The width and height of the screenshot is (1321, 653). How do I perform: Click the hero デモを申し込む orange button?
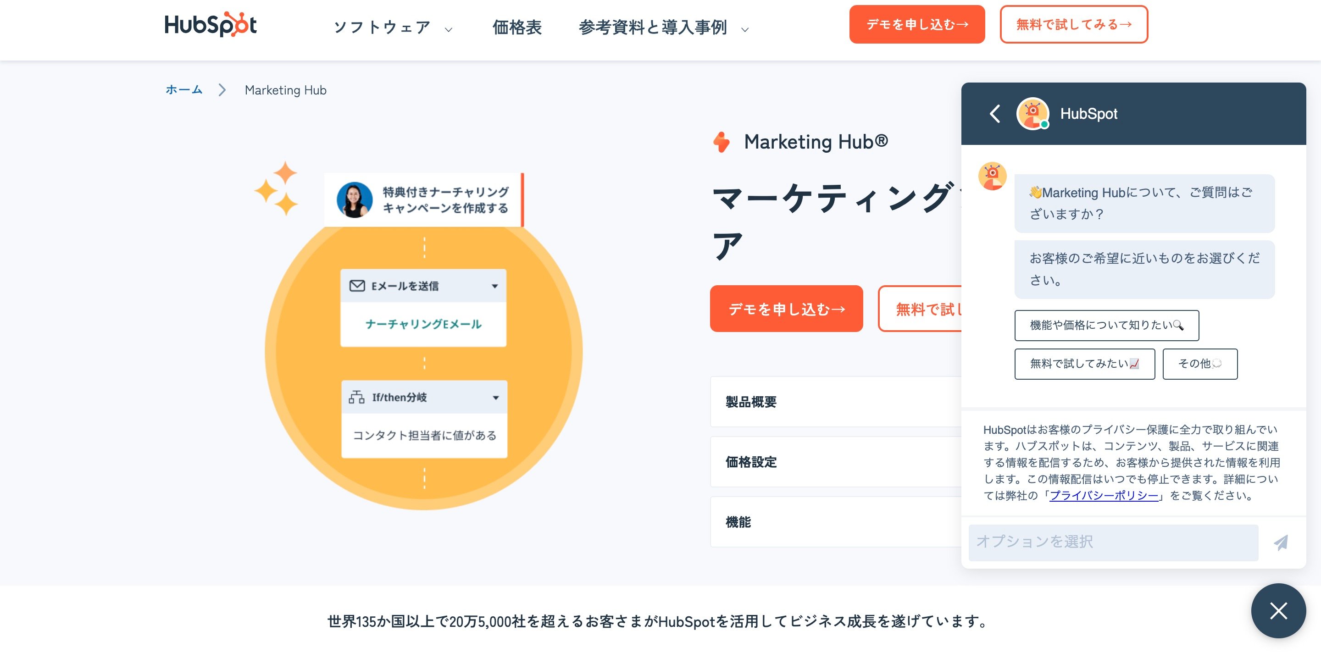tap(786, 309)
